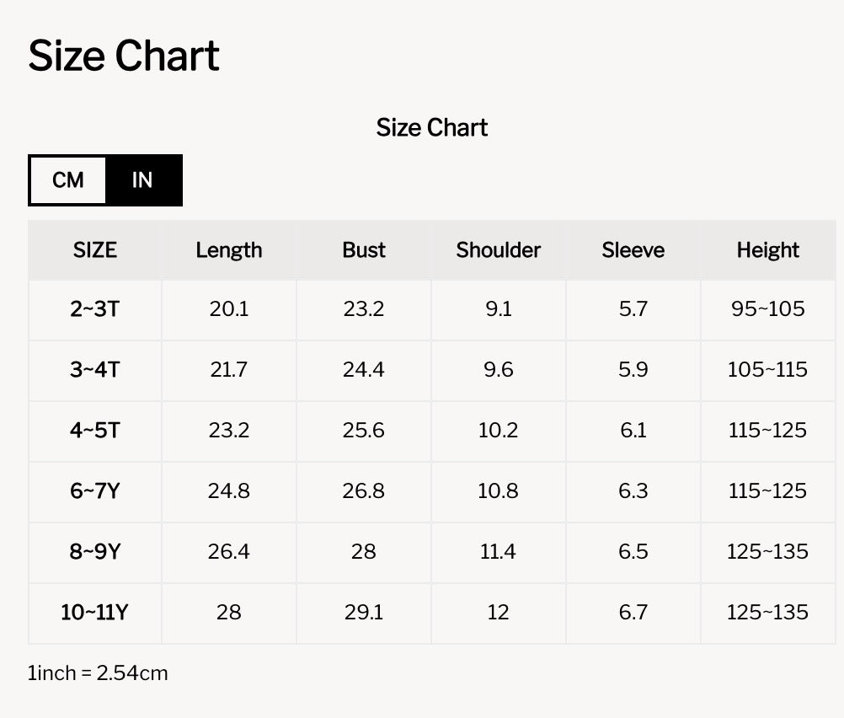This screenshot has height=718, width=844.
Task: Click the Bust column header
Action: point(364,250)
